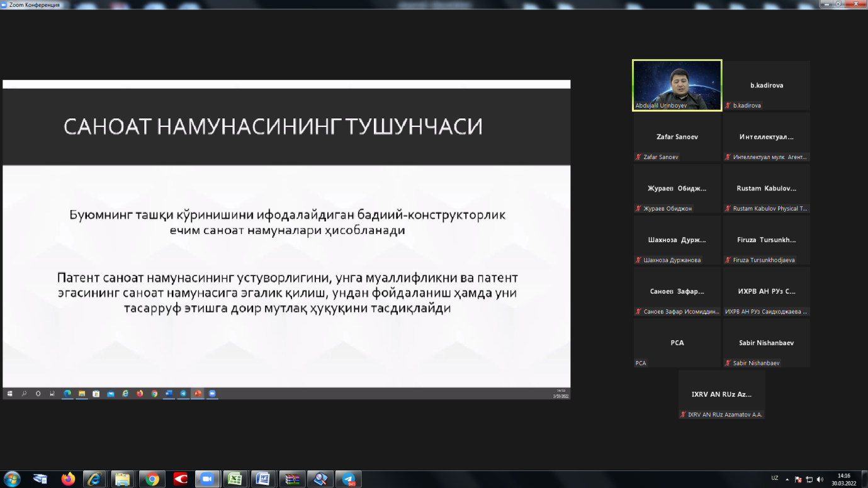
Task: Open Microsoft Word from the taskbar
Action: (x=262, y=479)
